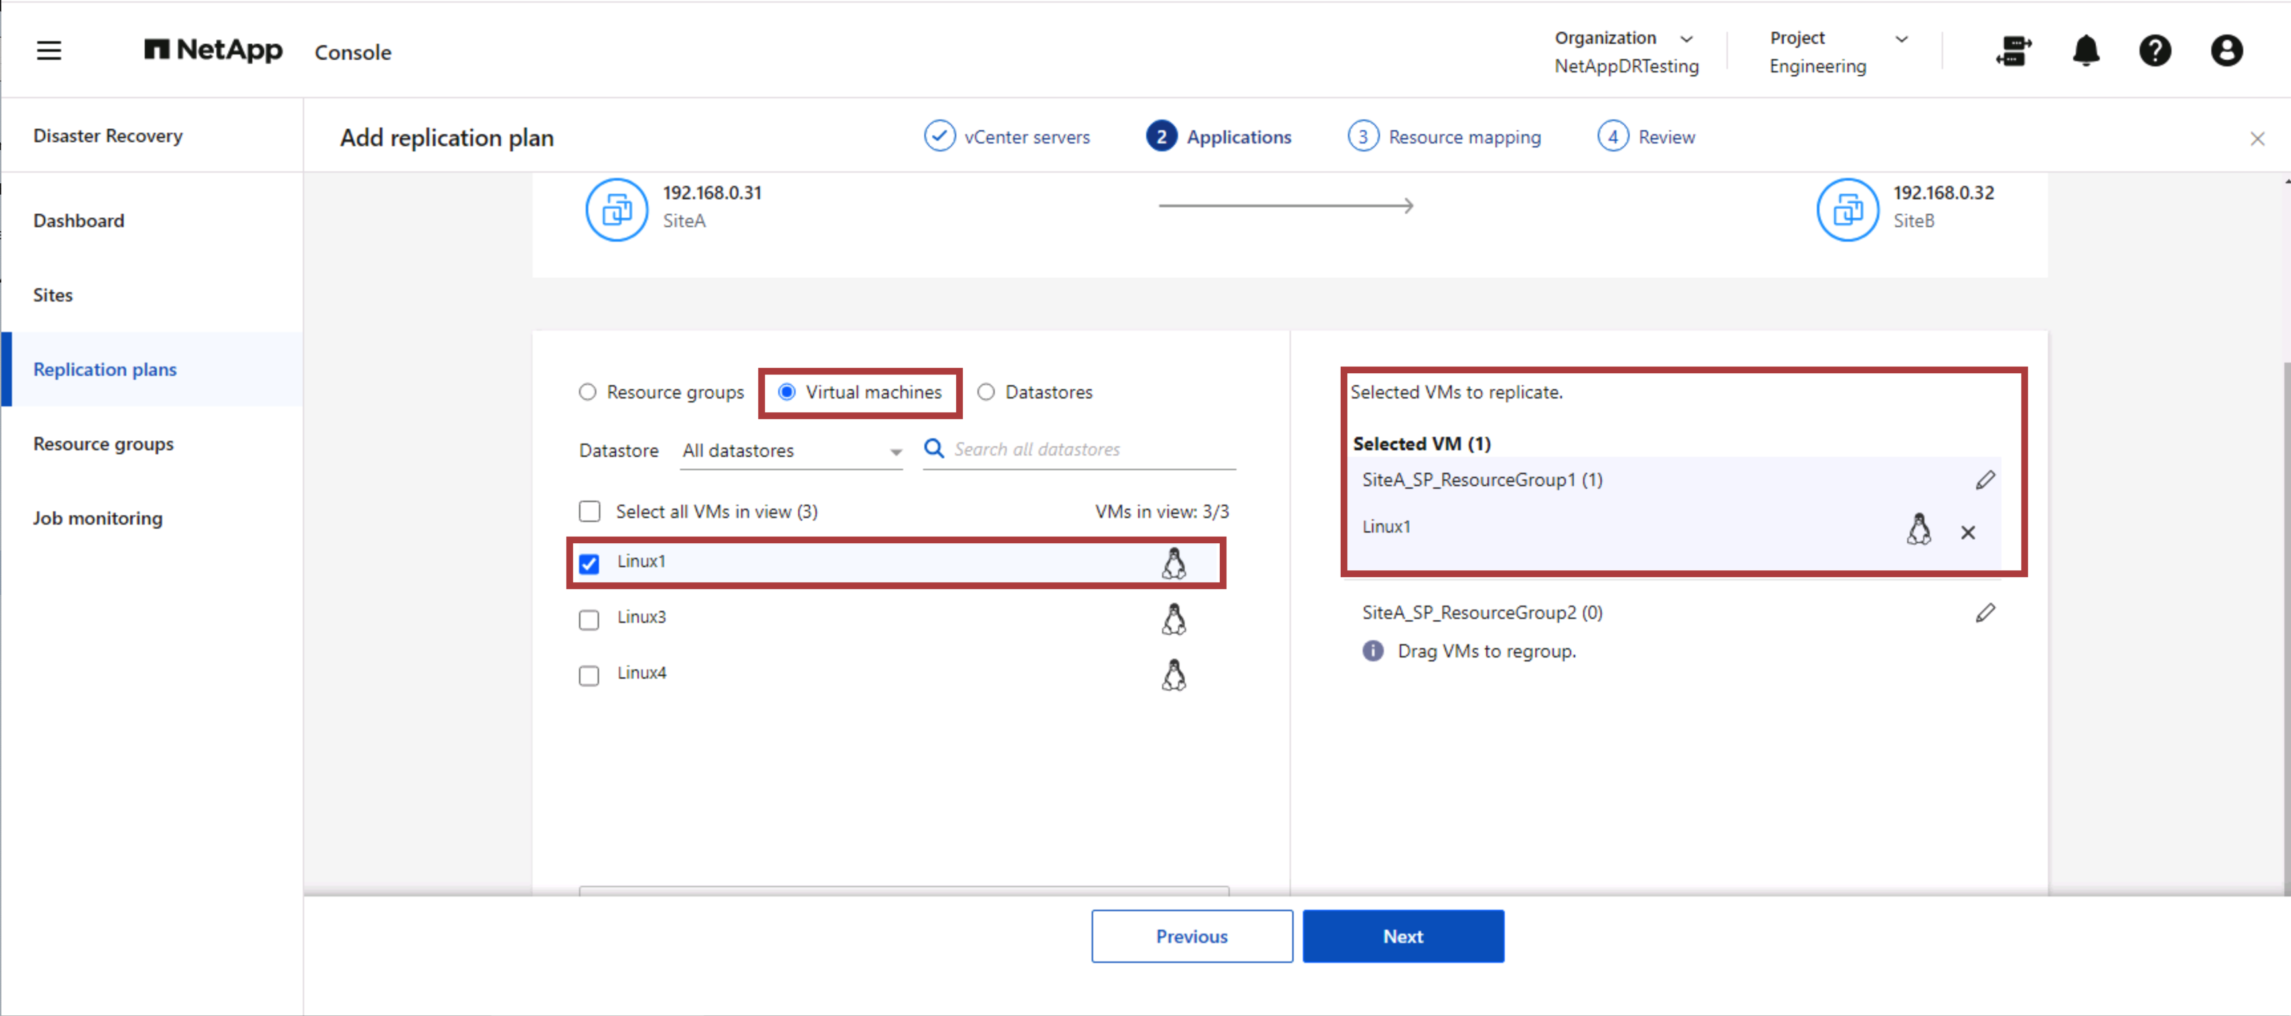Remove Linux1 from selected VMs
The height and width of the screenshot is (1016, 2291).
[1969, 532]
